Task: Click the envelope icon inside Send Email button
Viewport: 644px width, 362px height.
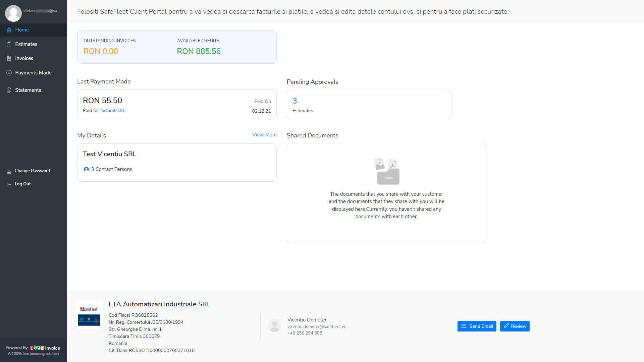Action: (x=464, y=326)
